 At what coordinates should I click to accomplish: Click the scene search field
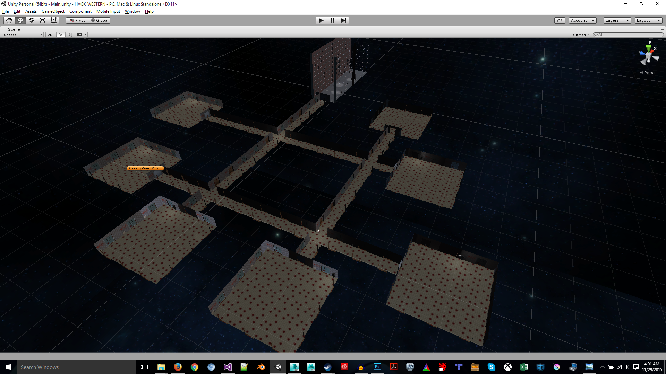[x=629, y=35]
